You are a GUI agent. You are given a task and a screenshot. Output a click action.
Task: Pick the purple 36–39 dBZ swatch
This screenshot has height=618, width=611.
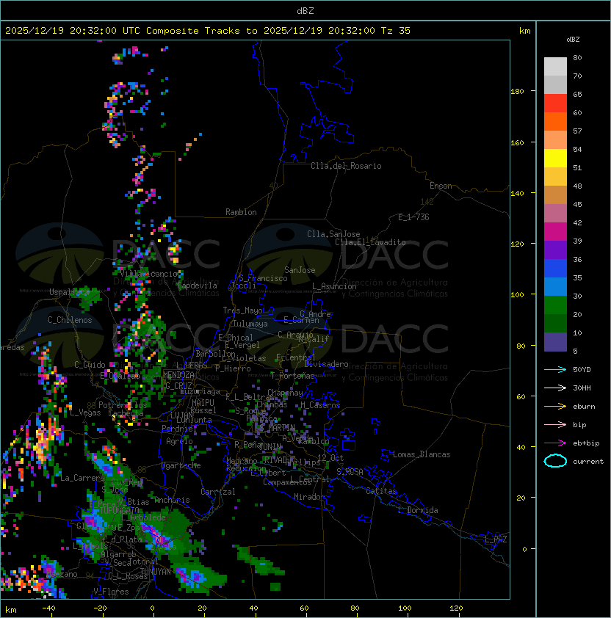point(555,250)
